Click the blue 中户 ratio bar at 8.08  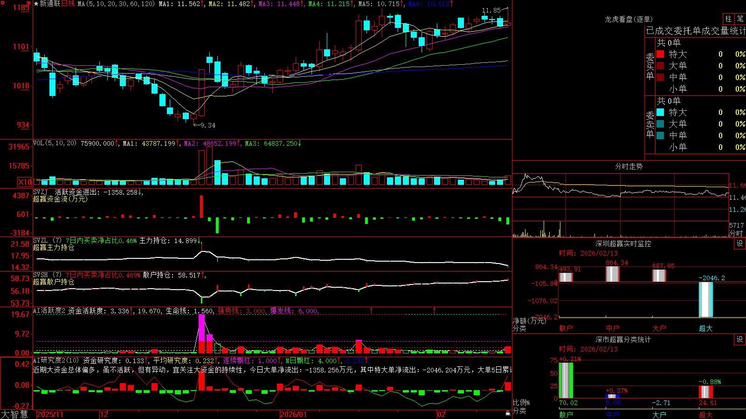point(613,396)
